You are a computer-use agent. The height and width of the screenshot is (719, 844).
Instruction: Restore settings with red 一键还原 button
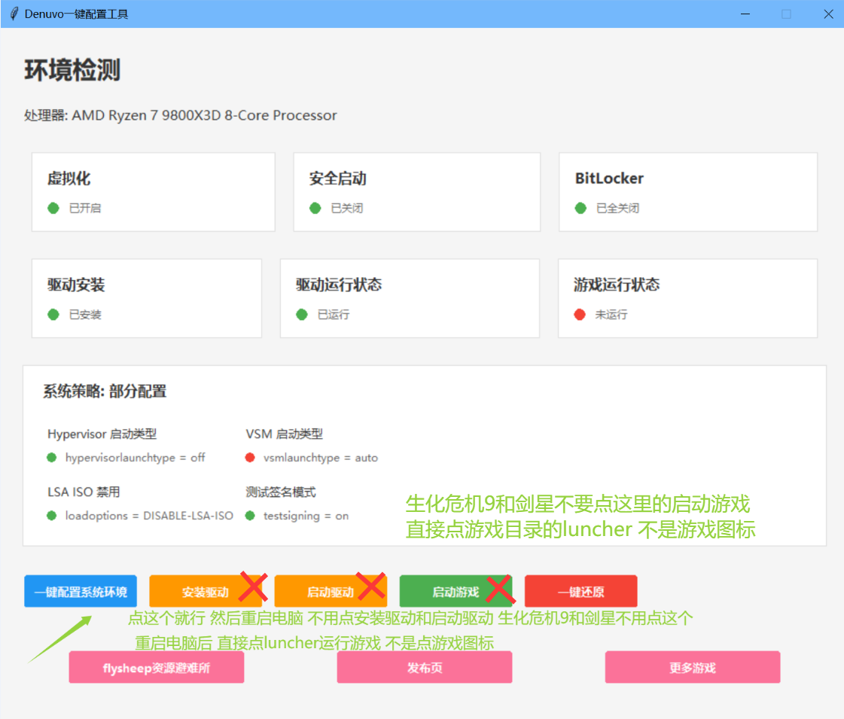click(580, 592)
